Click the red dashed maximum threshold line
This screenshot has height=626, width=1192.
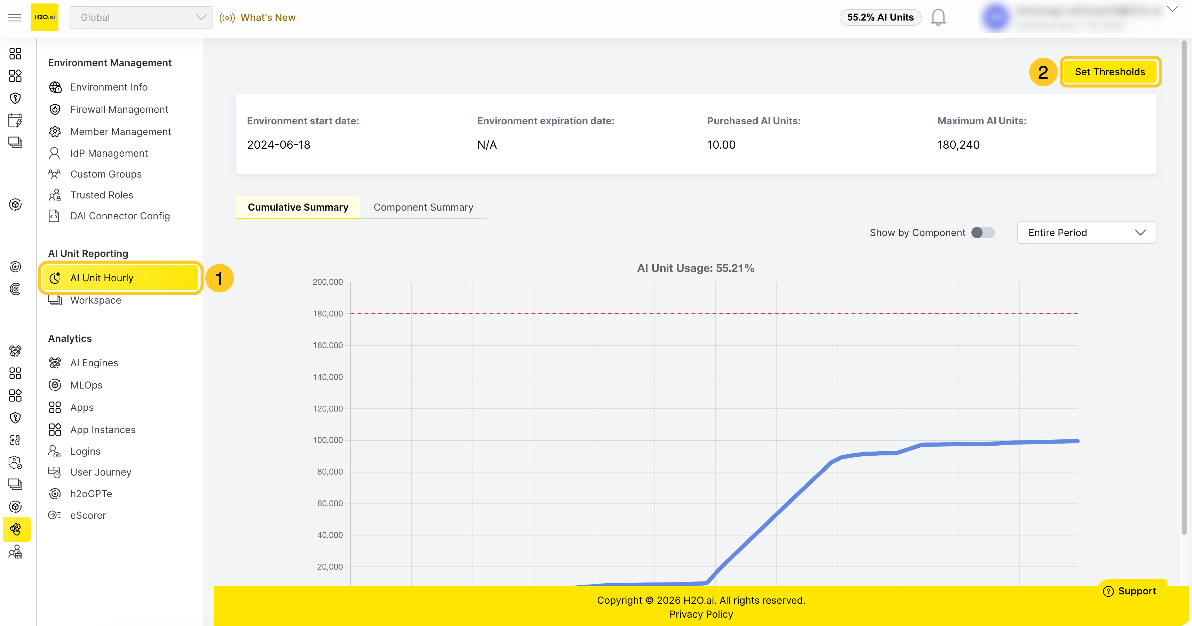pyautogui.click(x=714, y=313)
